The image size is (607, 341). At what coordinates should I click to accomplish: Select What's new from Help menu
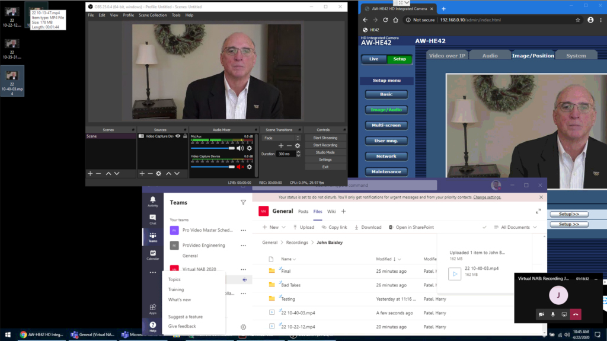(x=179, y=299)
